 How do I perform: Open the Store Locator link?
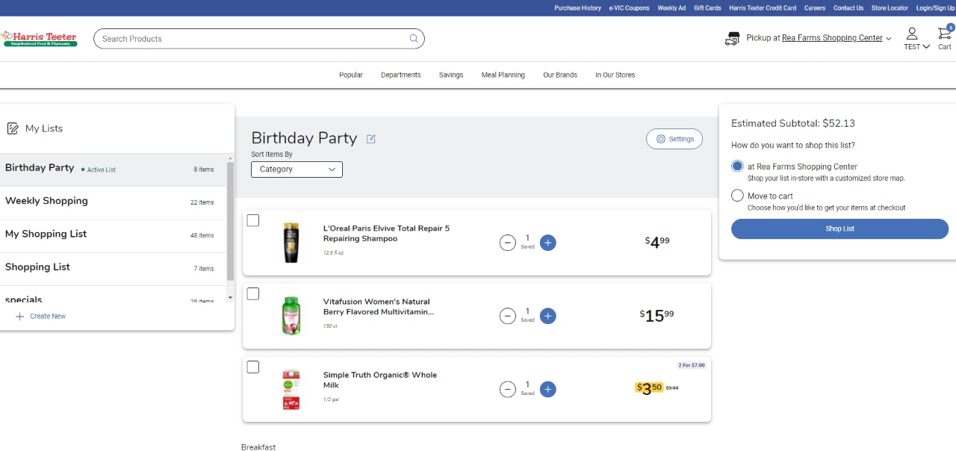point(890,8)
